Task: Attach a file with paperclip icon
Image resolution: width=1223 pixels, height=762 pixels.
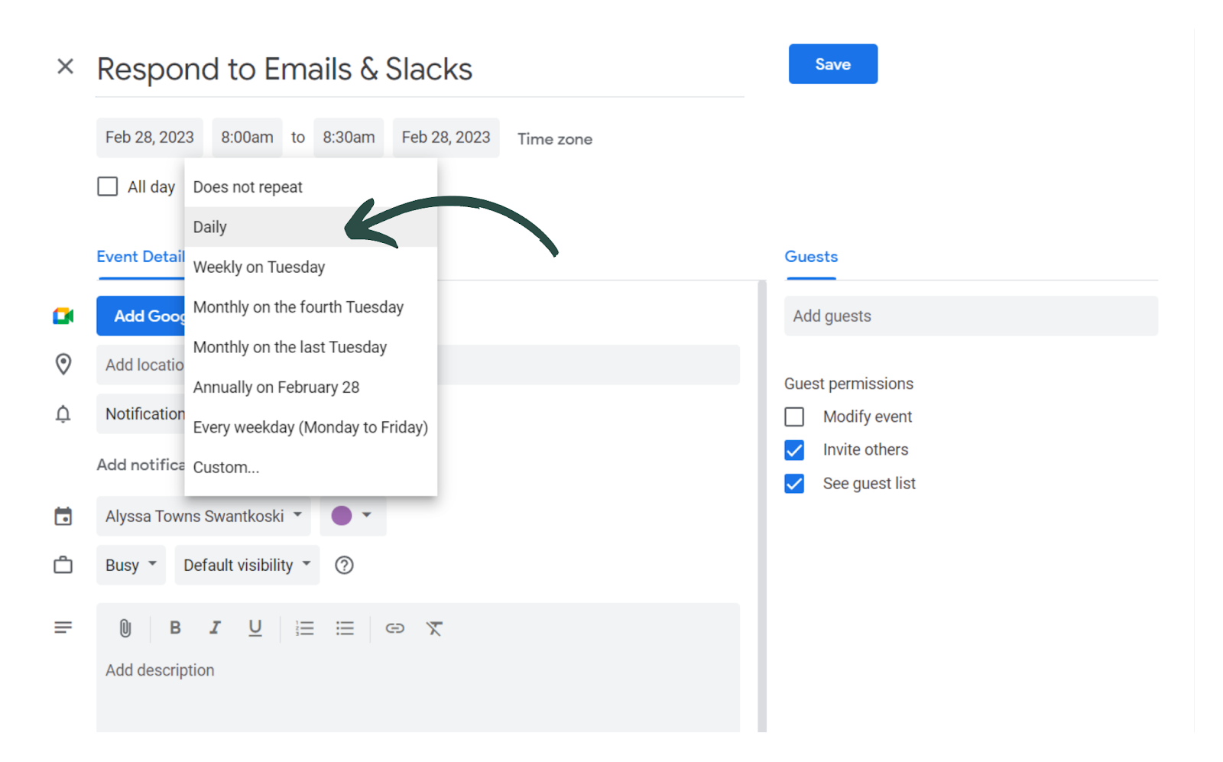Action: click(x=125, y=628)
